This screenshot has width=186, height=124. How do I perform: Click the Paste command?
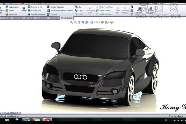79,14
